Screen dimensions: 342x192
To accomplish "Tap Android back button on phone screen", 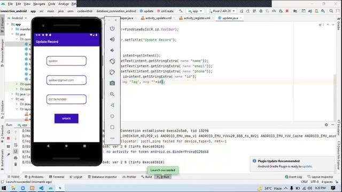I will (48, 146).
